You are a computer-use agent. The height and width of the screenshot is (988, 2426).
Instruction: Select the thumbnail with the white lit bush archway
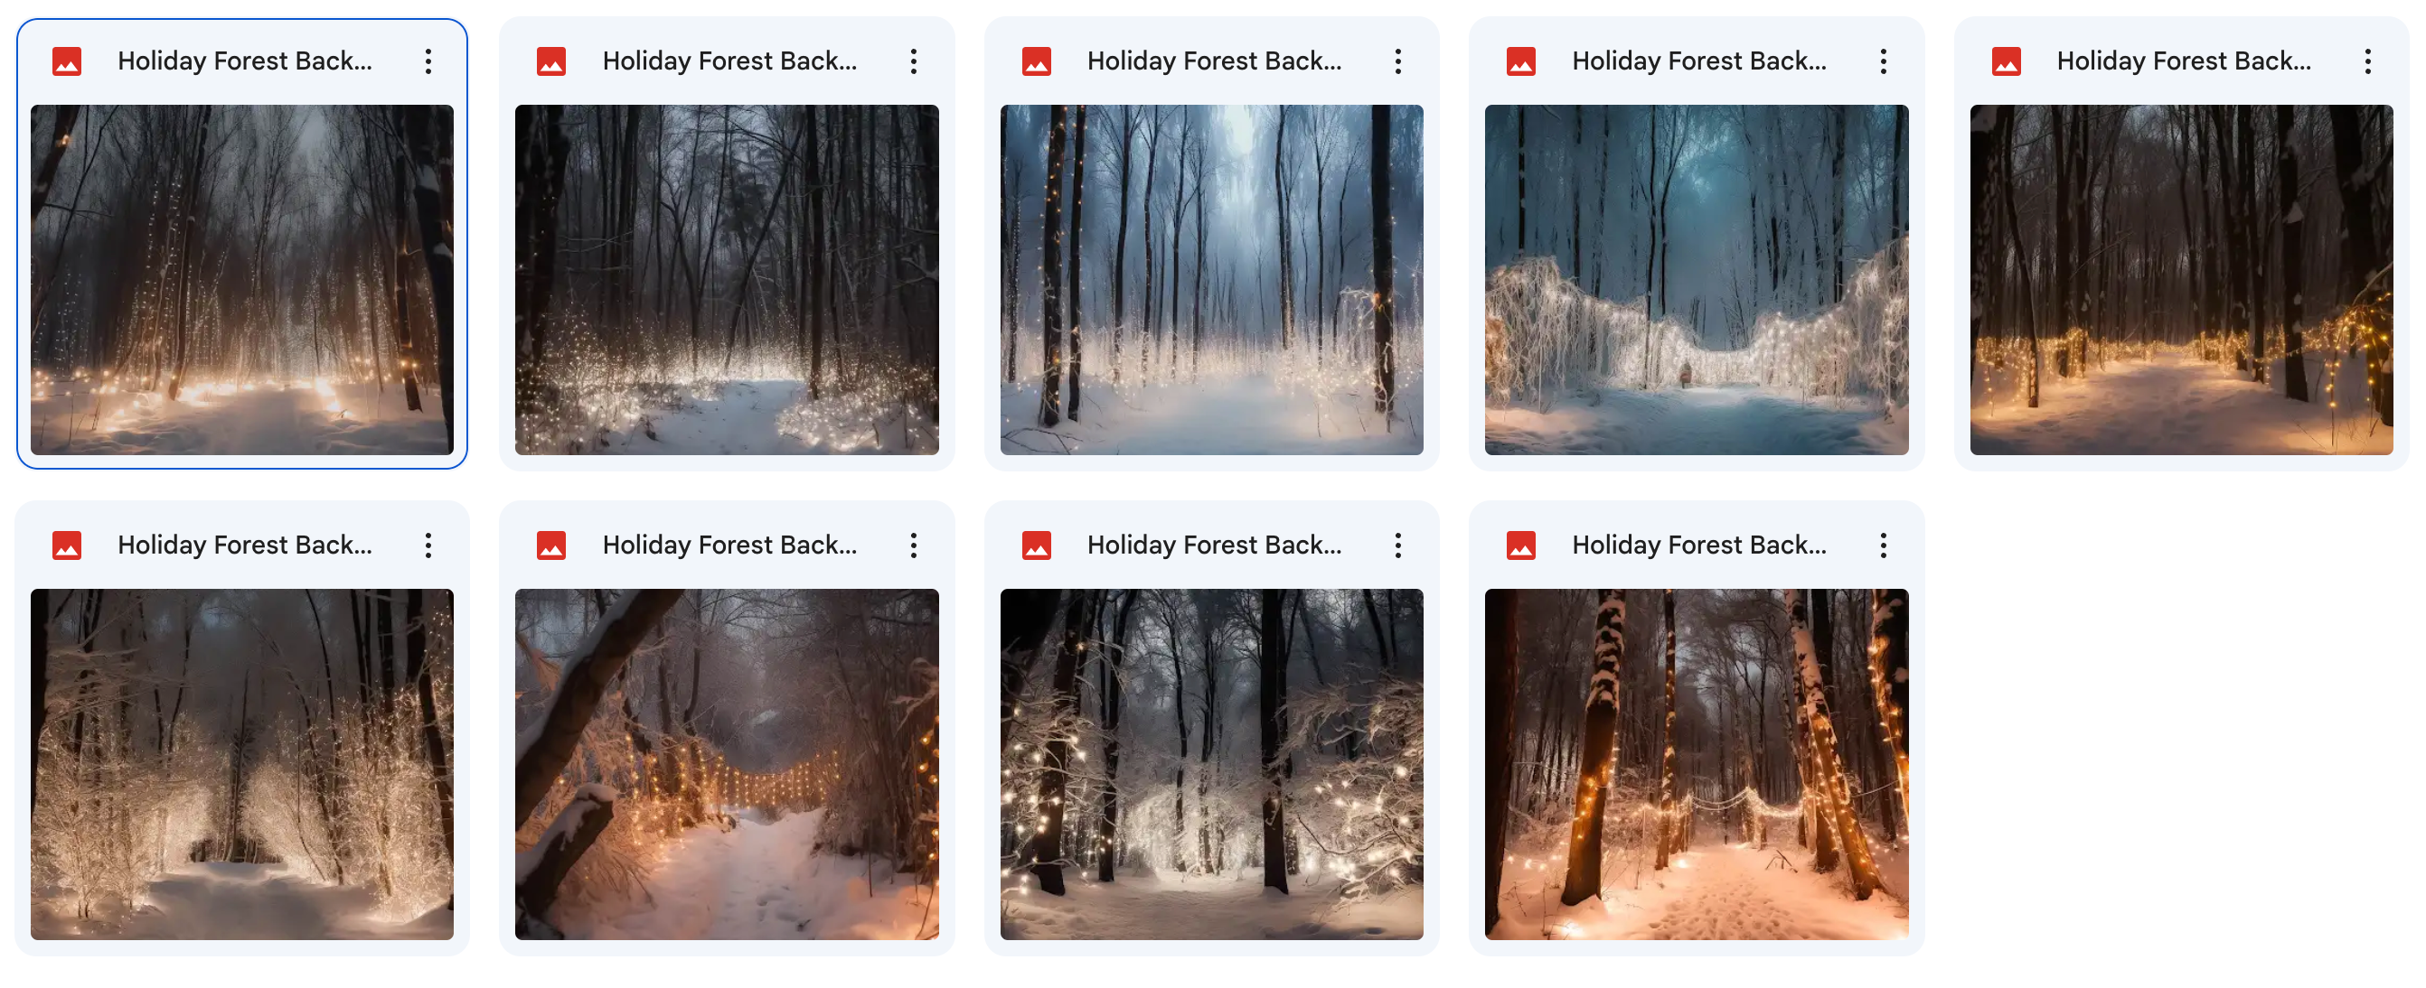(x=1697, y=279)
